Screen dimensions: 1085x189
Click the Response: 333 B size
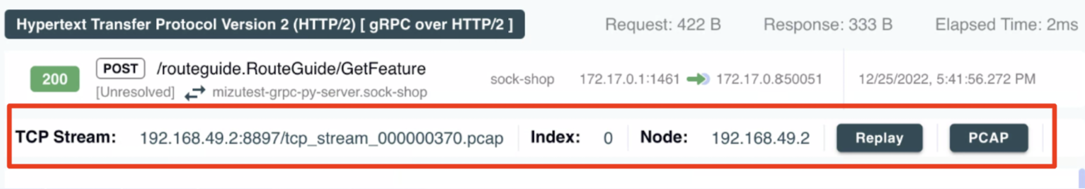(827, 25)
